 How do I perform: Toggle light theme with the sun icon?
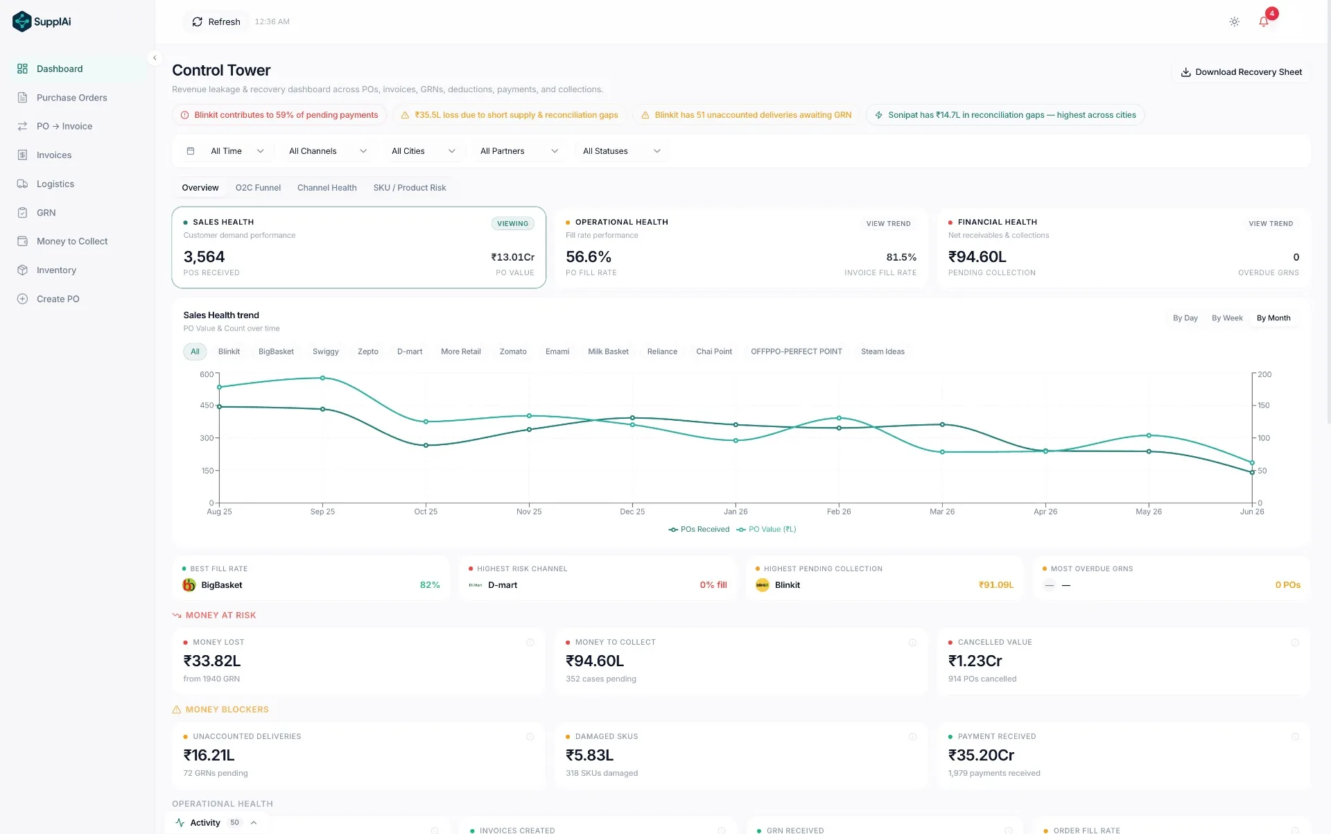click(x=1235, y=21)
